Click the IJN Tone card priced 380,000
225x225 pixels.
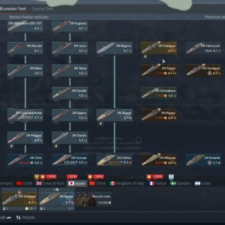pyautogui.click(x=25, y=160)
